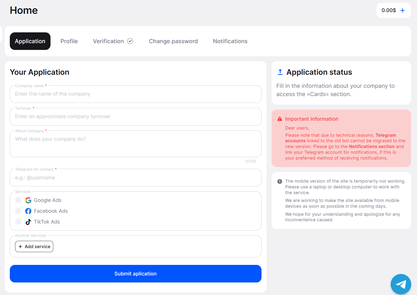Select the Google Ads service option
This screenshot has height=295, width=417.
pyautogui.click(x=18, y=200)
